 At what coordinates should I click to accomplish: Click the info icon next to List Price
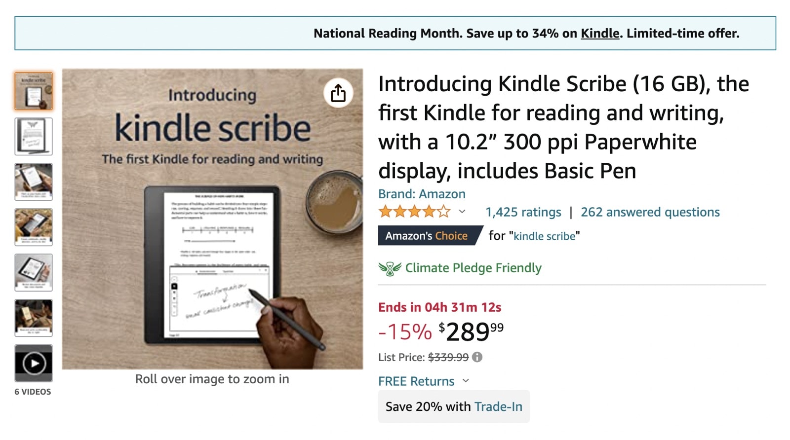tap(476, 357)
